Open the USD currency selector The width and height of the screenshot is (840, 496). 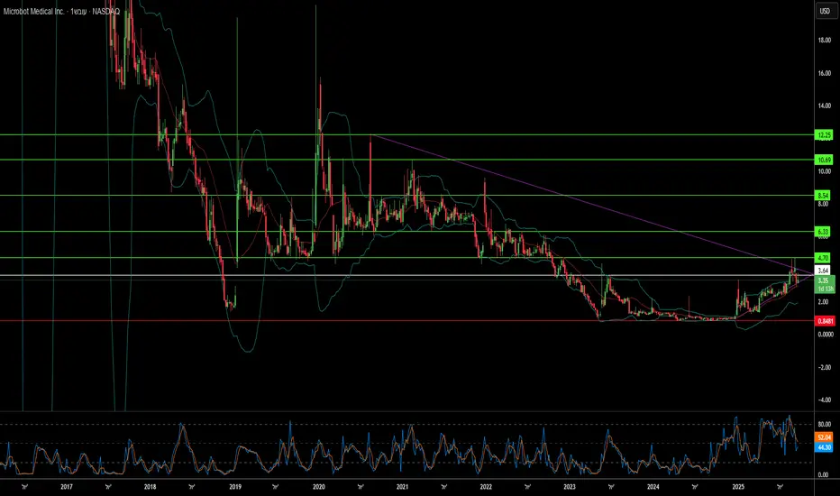[825, 11]
